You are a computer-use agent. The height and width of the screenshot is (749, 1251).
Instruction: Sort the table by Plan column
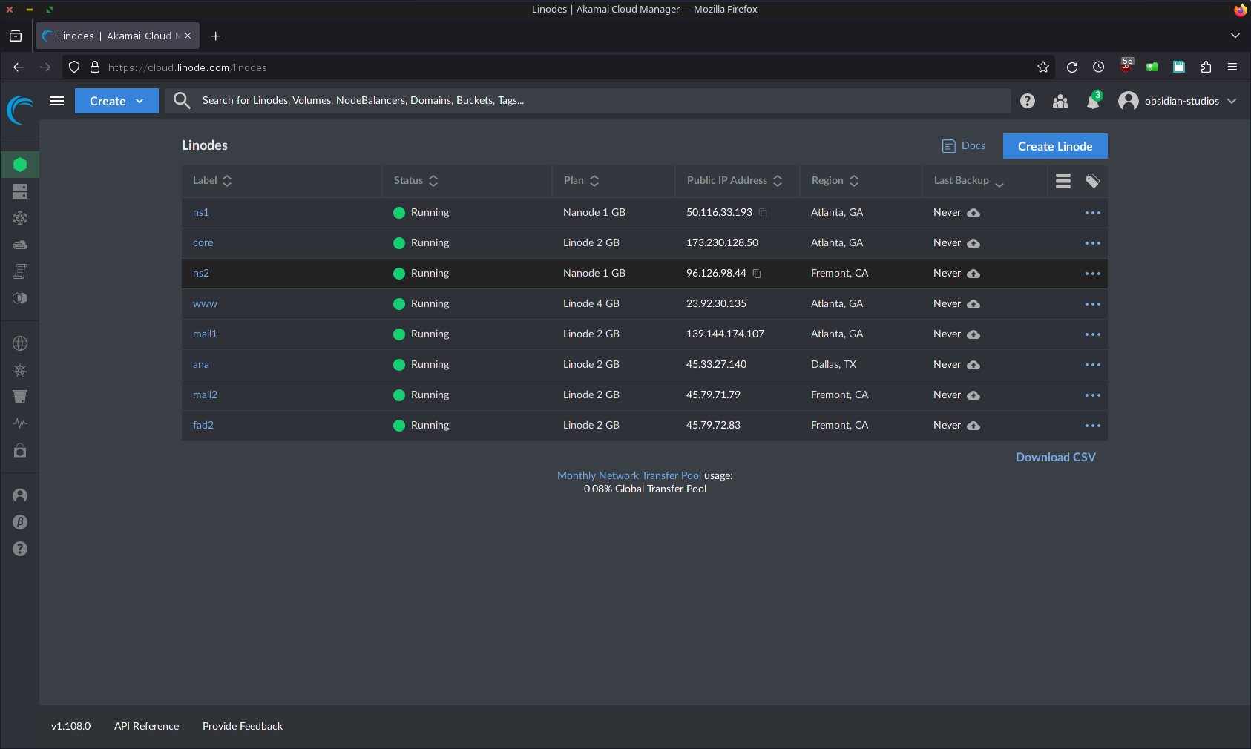[581, 181]
